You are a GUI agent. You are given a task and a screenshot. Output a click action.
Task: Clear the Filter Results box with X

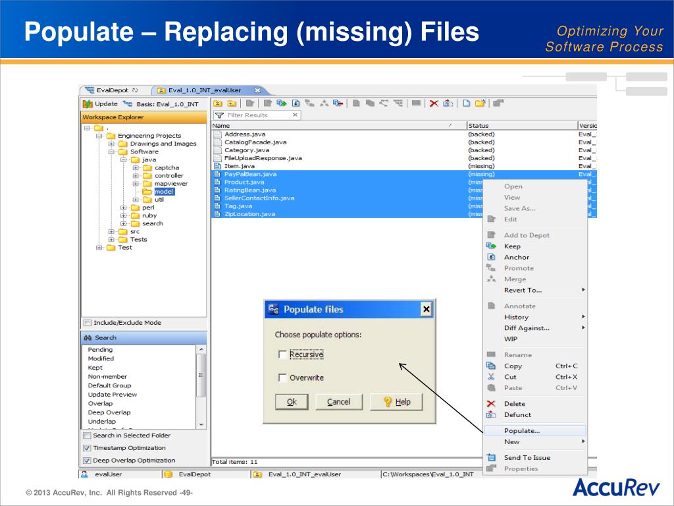click(295, 115)
